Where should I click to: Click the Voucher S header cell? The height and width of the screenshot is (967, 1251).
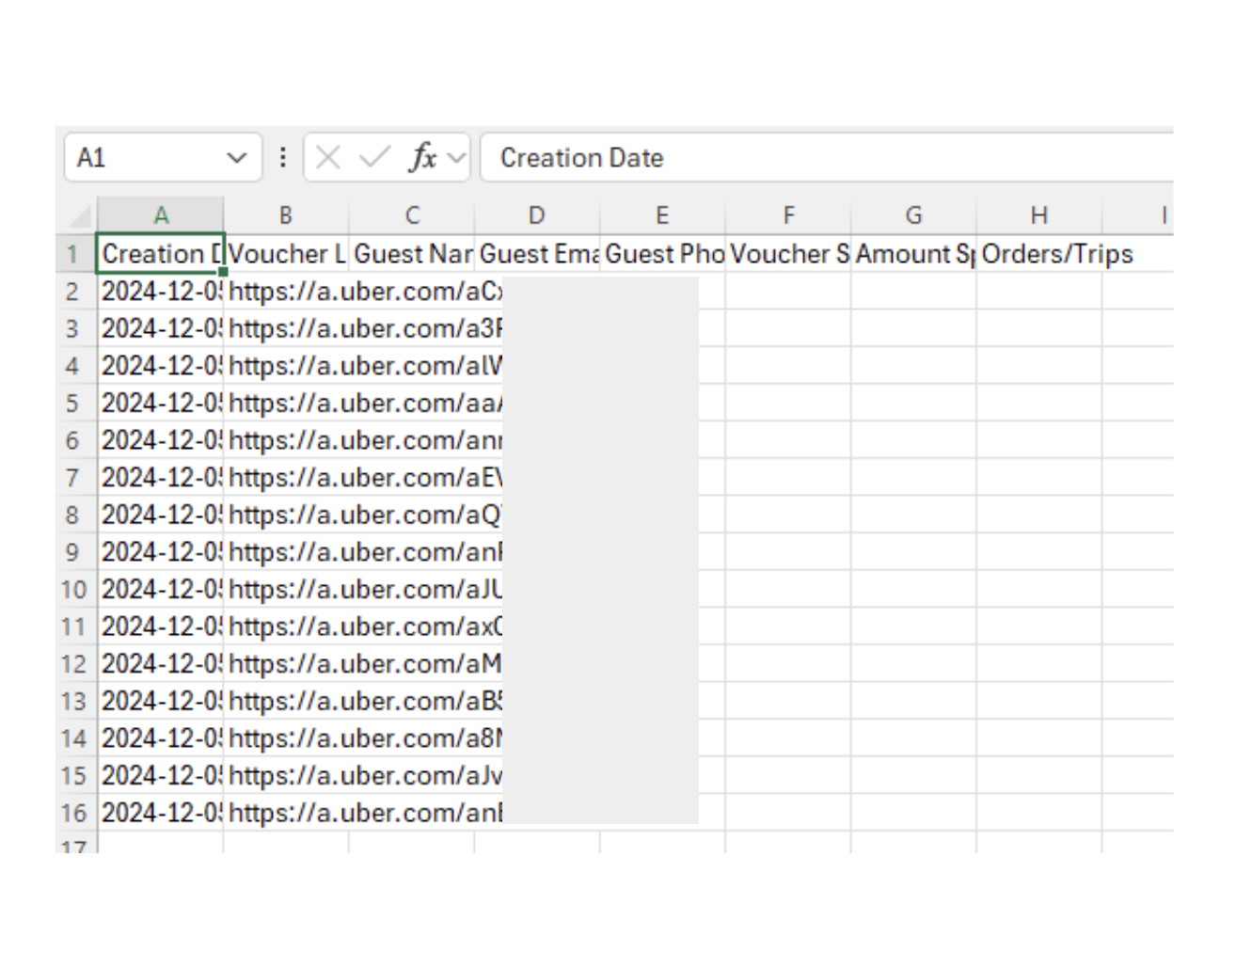pos(788,254)
